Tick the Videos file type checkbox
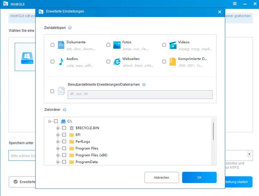The height and width of the screenshot is (196, 259). coord(164,45)
